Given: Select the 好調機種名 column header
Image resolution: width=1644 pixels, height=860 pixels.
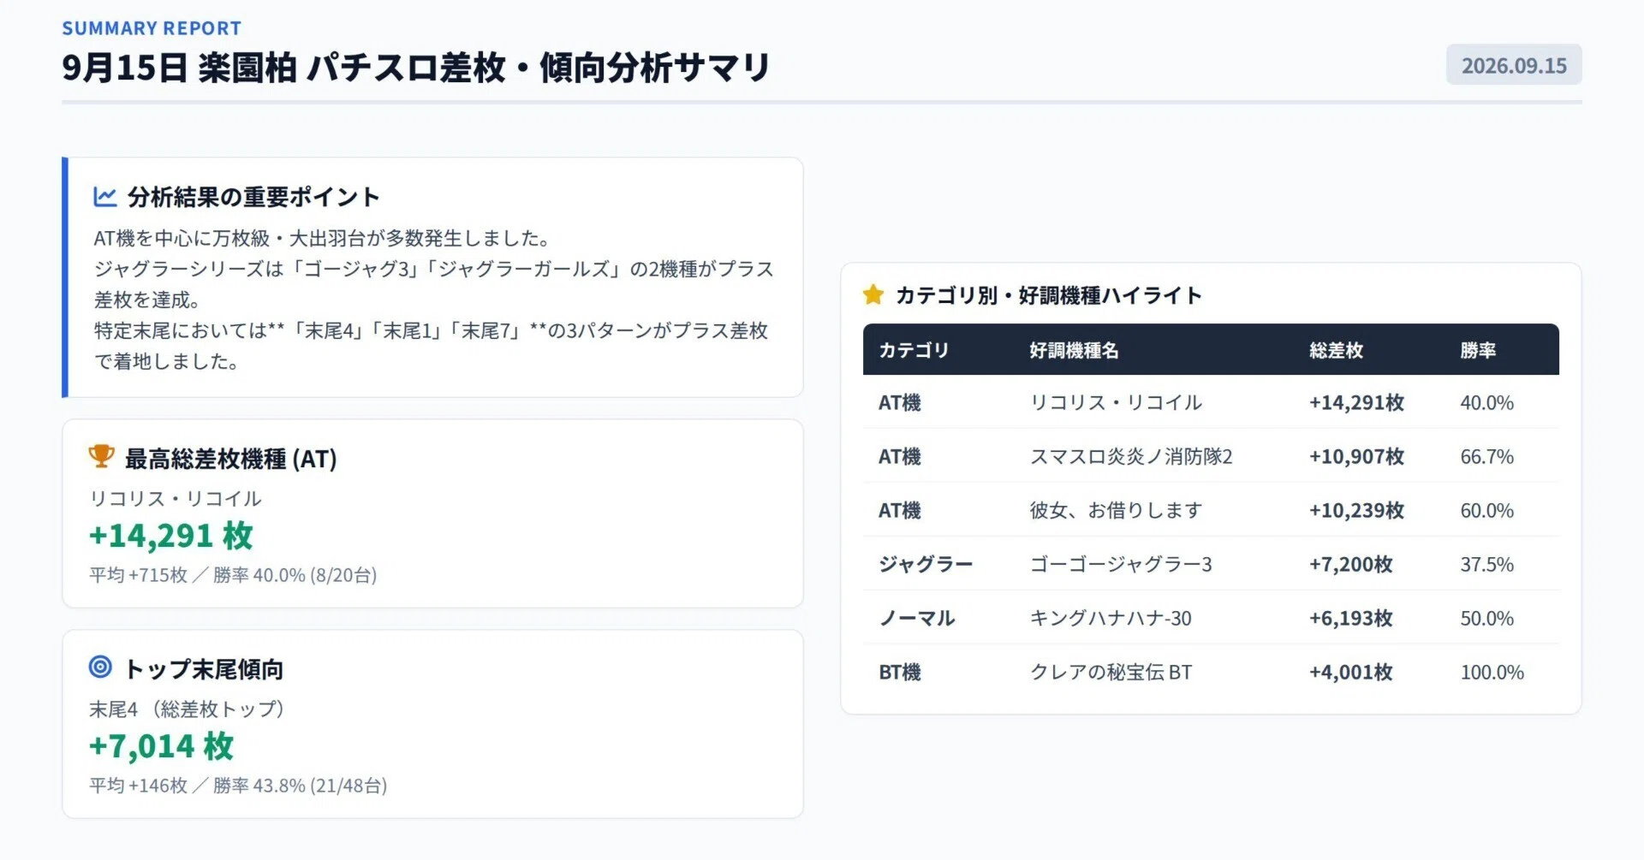Looking at the screenshot, I should click(x=1074, y=350).
